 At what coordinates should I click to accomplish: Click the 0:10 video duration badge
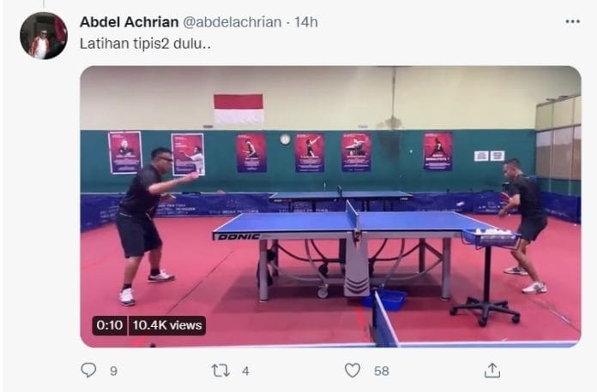point(109,325)
